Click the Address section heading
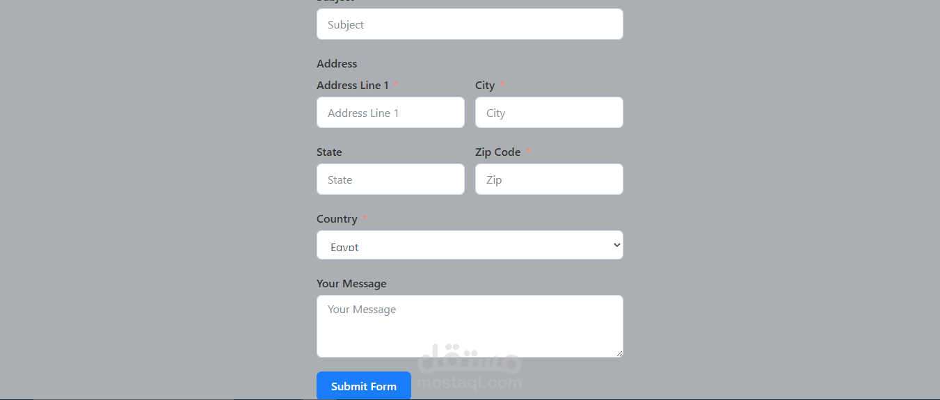The width and height of the screenshot is (940, 400). [x=337, y=63]
